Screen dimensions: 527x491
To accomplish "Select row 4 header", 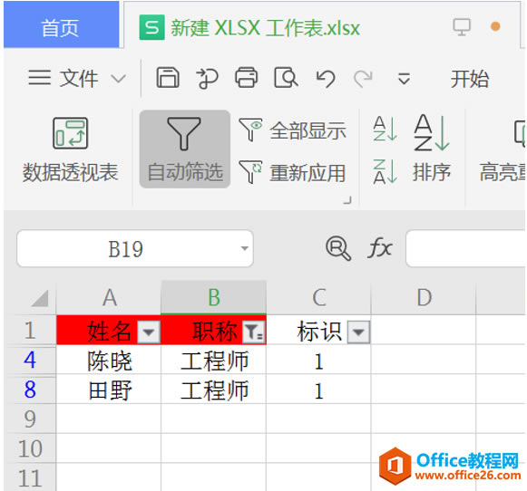I will pos(30,360).
